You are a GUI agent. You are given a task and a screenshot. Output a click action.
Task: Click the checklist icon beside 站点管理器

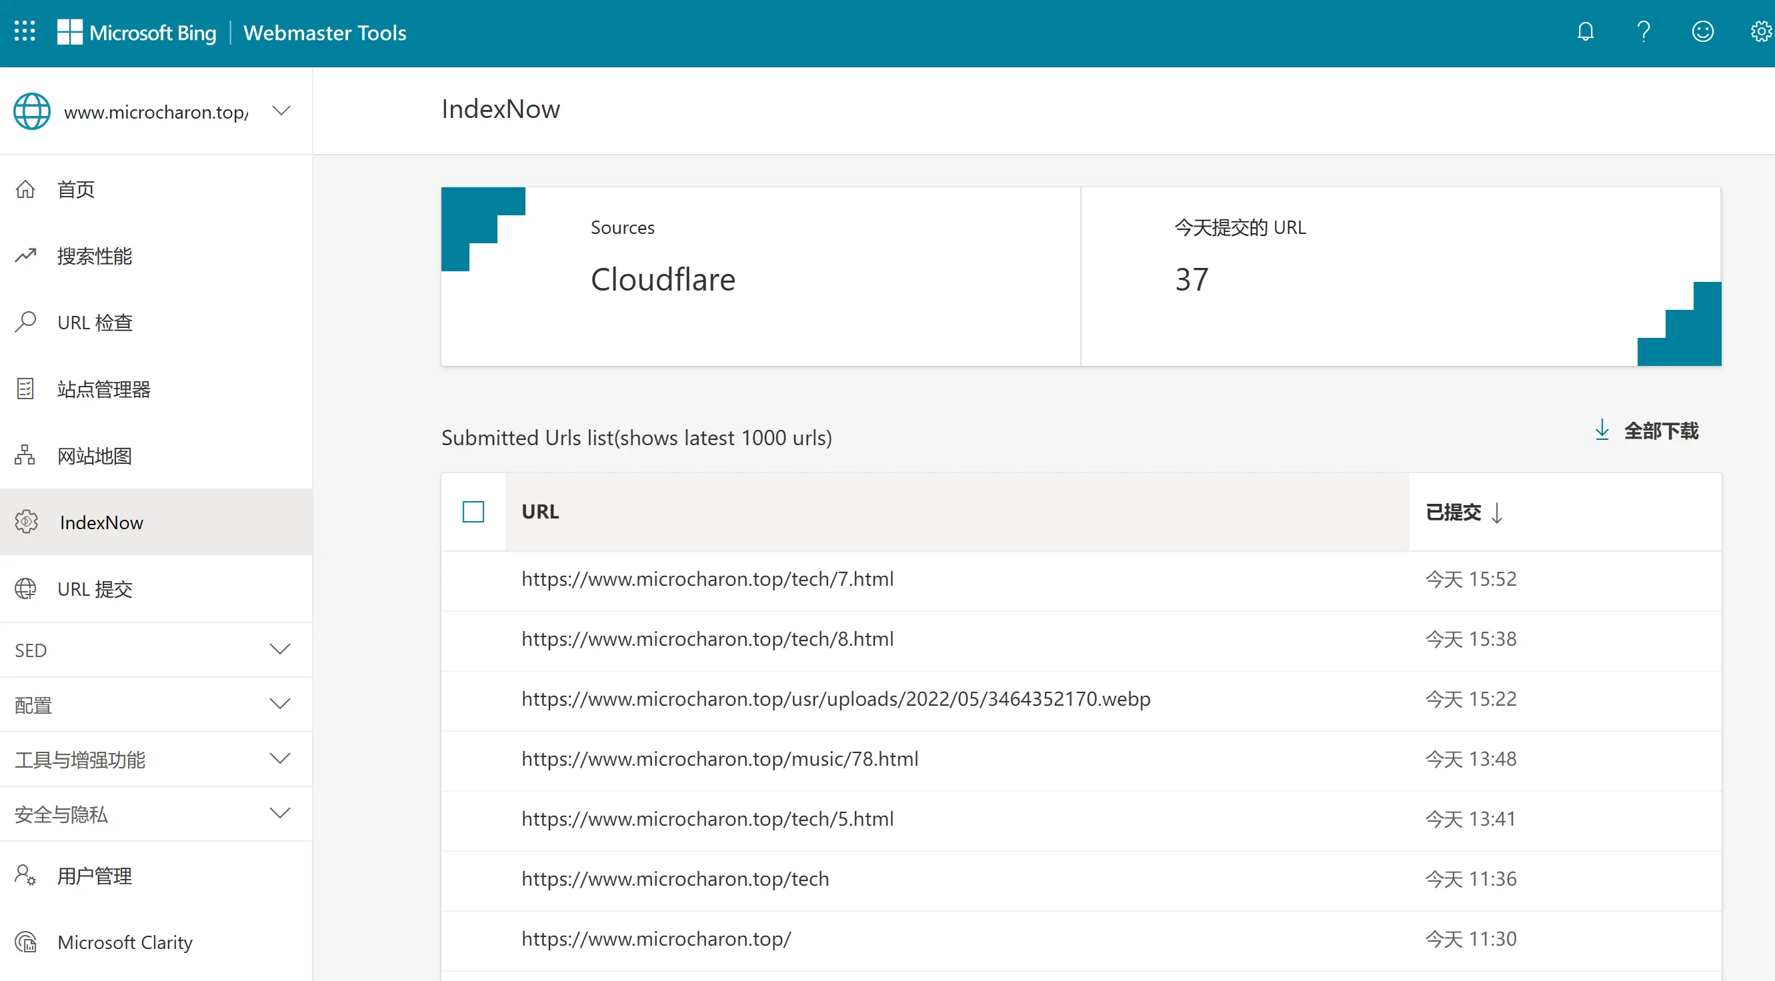(25, 389)
